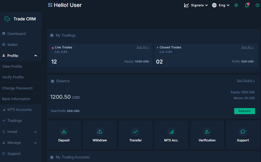Toggle light/dark theme sun icon
261x162 pixels.
tap(236, 5)
